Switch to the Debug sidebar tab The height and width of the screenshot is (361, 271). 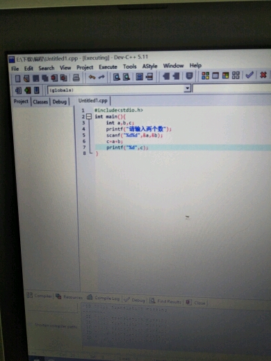[60, 102]
